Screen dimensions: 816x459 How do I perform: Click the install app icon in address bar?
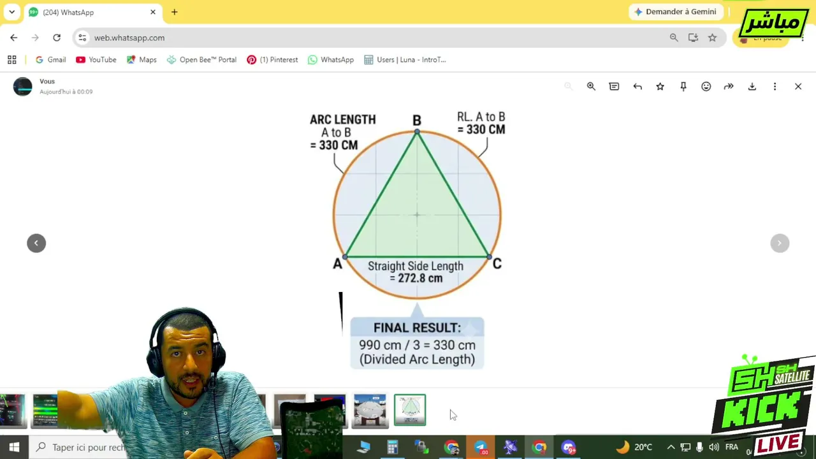693,38
